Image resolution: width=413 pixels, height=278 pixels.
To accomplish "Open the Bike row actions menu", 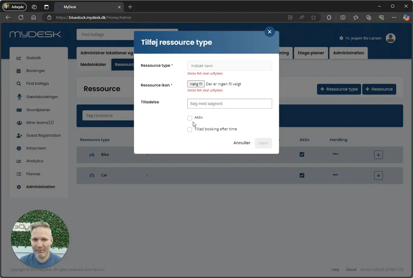I will pos(335,154).
